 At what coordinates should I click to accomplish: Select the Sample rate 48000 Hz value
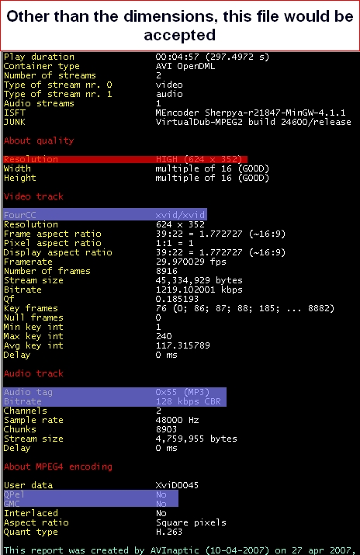[x=177, y=420]
